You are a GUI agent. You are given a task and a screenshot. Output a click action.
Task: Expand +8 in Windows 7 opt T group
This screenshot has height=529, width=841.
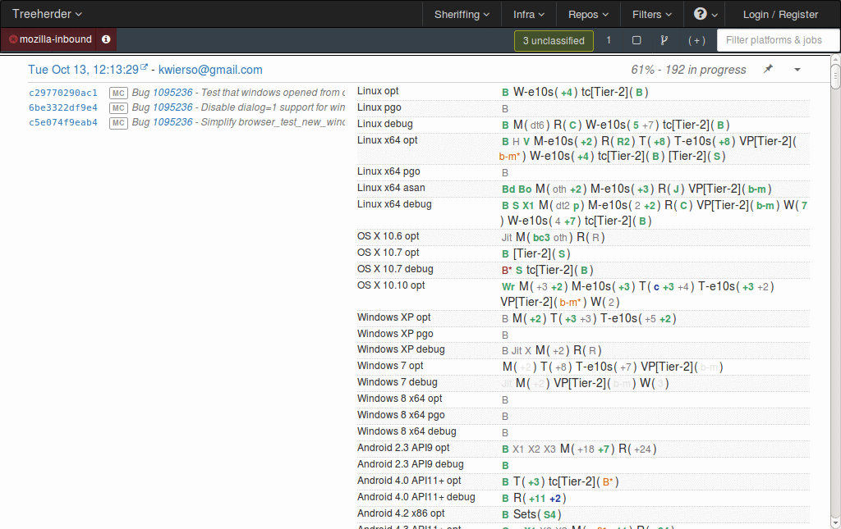pyautogui.click(x=561, y=367)
